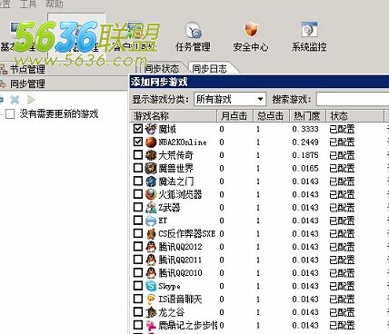The height and width of the screenshot is (334, 389).
Task: Click the Skype icon in the list
Action: click(151, 286)
